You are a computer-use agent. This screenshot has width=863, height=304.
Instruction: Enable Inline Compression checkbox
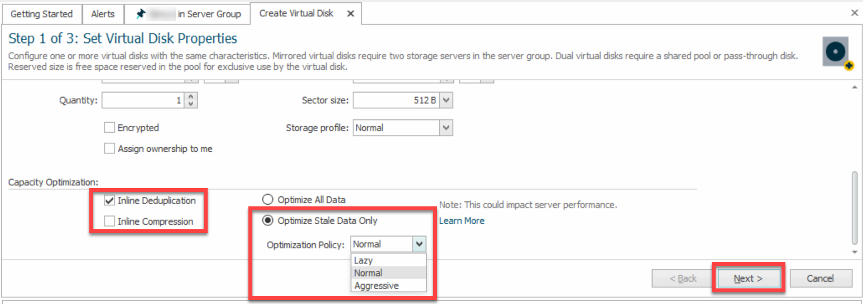[x=109, y=221]
